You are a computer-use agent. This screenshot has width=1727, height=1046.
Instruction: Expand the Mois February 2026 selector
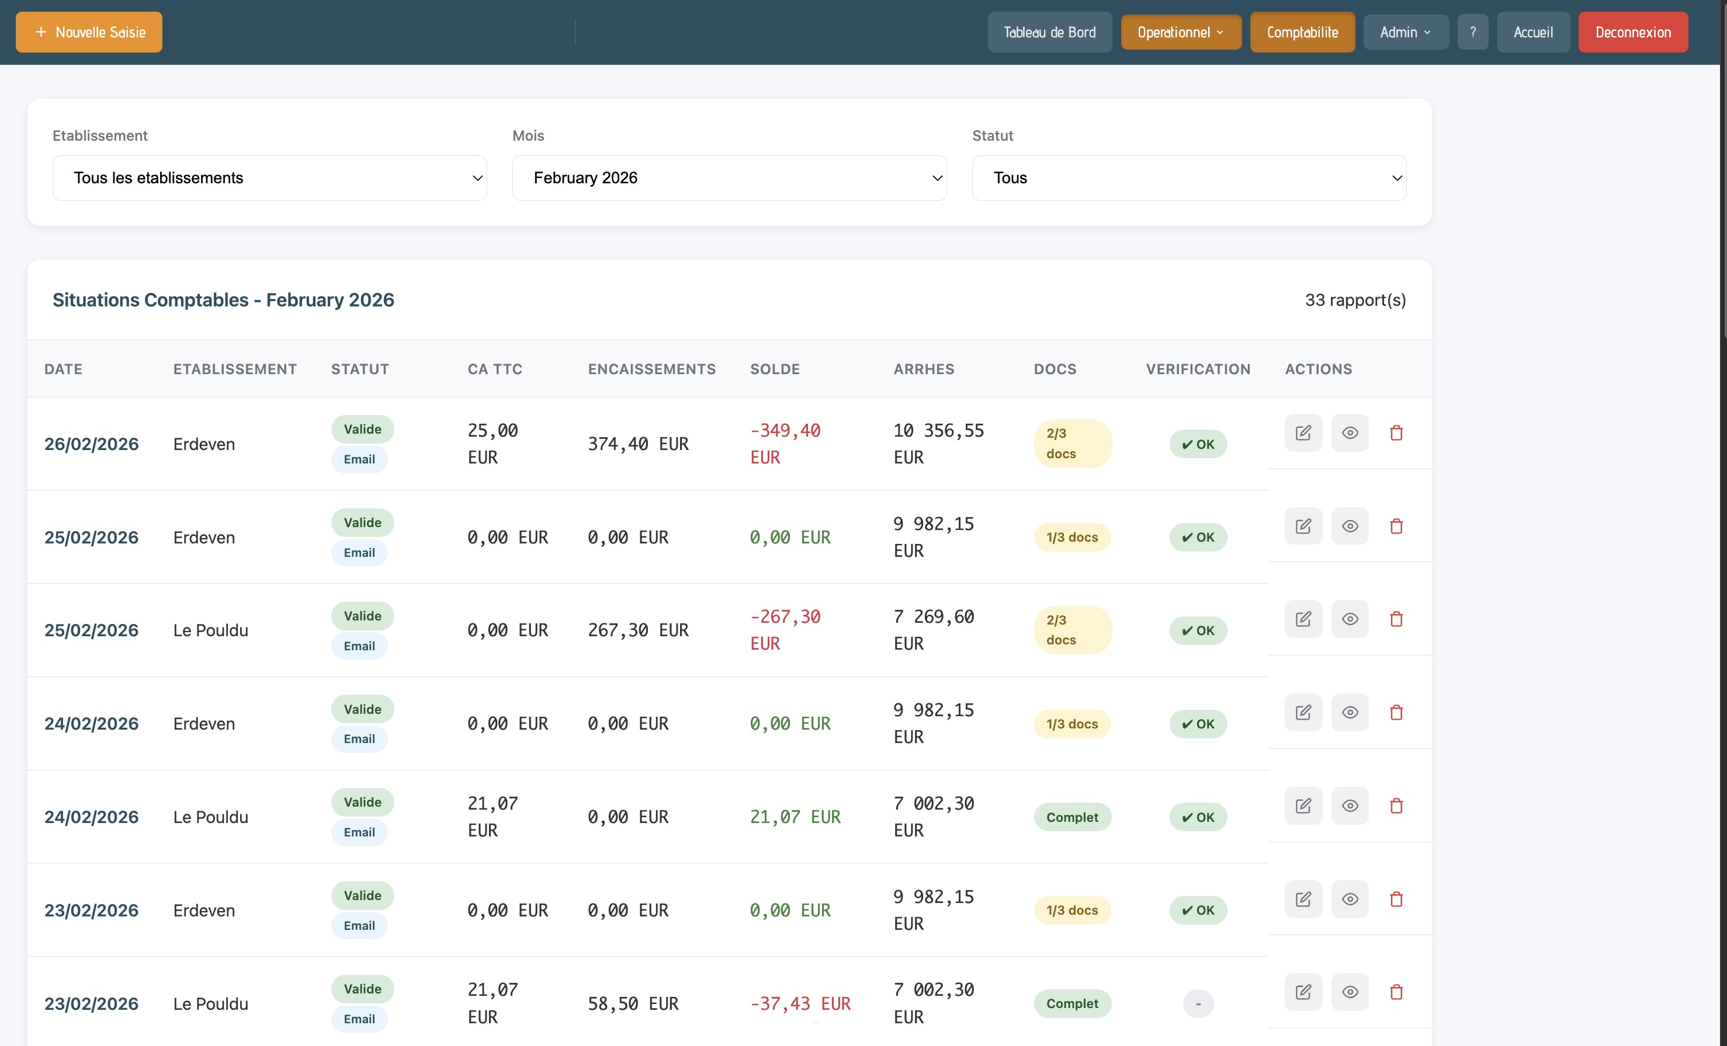point(729,178)
